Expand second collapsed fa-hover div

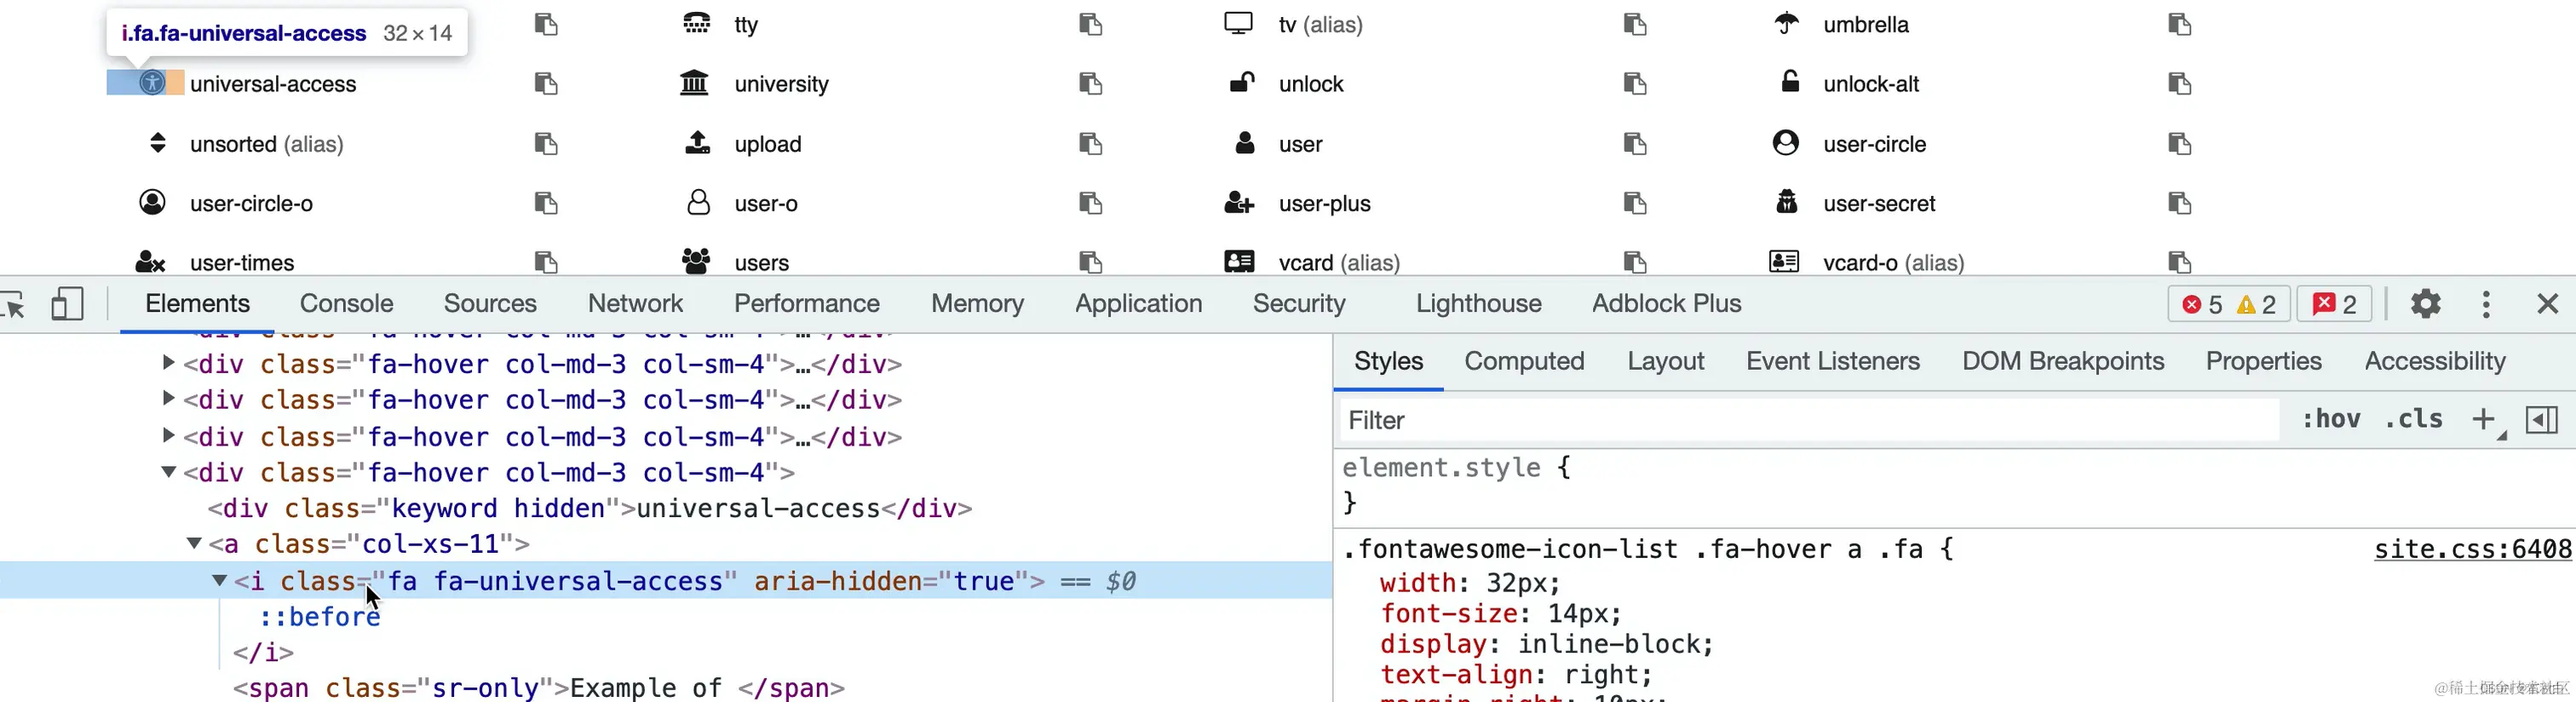(x=168, y=399)
